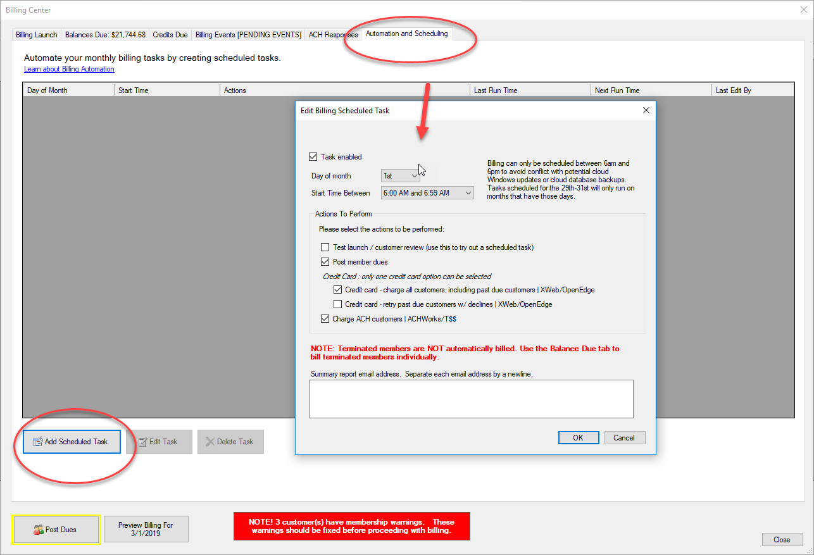The width and height of the screenshot is (814, 555).
Task: Cancel the scheduled task dialog
Action: pos(624,438)
